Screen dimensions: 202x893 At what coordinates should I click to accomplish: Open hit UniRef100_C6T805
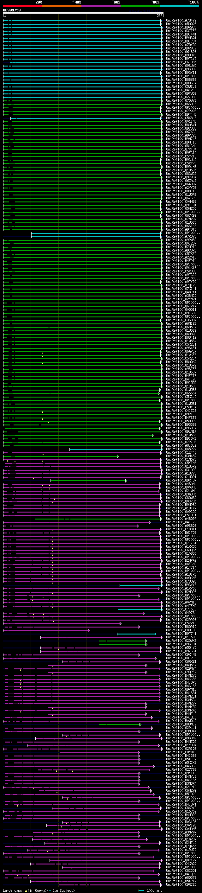[181, 62]
